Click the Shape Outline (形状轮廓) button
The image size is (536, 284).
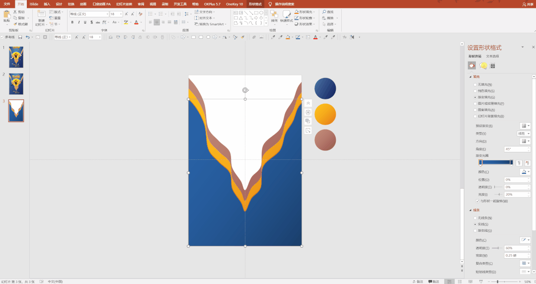[x=304, y=18]
